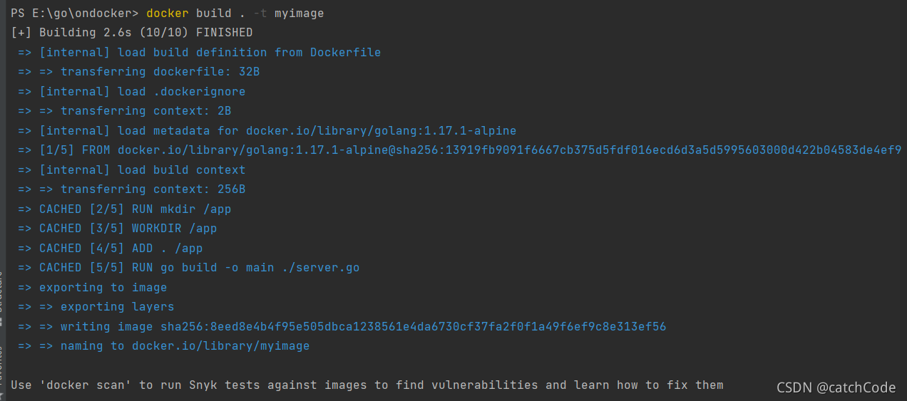907x401 pixels.
Task: Click the Structure tab icon in sidebar
Action: click(2, 321)
